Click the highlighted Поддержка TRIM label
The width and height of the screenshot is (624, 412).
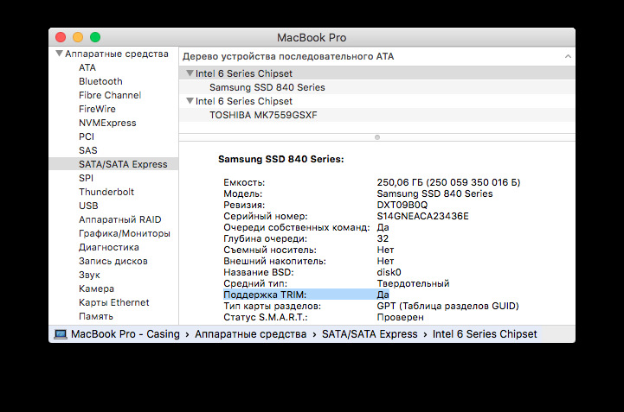[x=265, y=295]
